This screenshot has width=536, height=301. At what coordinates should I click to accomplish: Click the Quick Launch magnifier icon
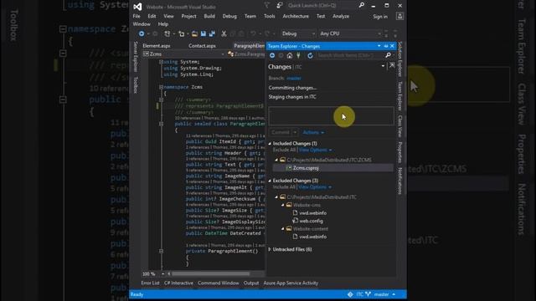click(x=361, y=6)
